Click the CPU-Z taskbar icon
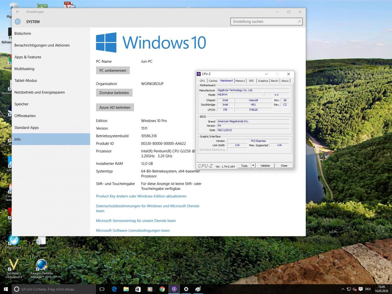392x294 pixels. (174, 289)
